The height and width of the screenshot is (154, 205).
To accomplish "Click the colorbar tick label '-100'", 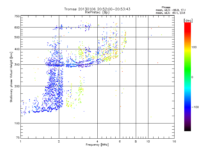I will tap(195, 107).
